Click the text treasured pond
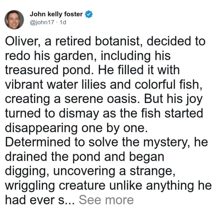215x215 pixels. (x=50, y=70)
